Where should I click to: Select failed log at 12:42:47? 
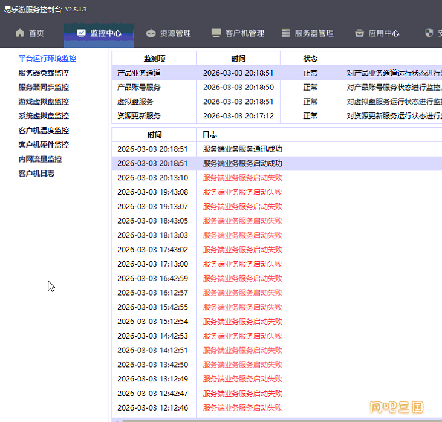click(277, 394)
